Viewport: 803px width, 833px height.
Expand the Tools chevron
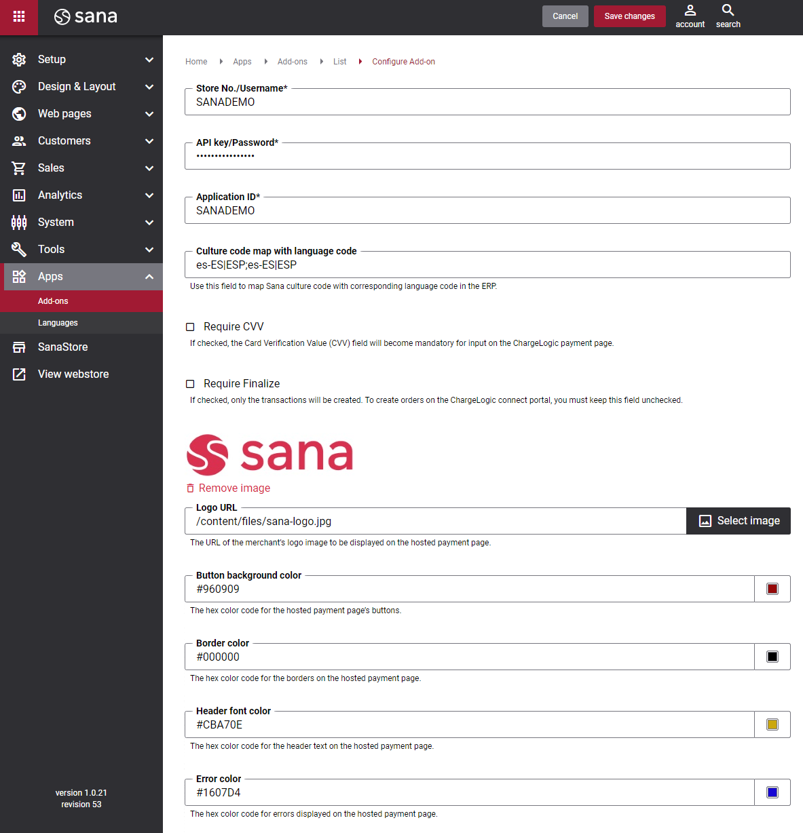tap(149, 250)
